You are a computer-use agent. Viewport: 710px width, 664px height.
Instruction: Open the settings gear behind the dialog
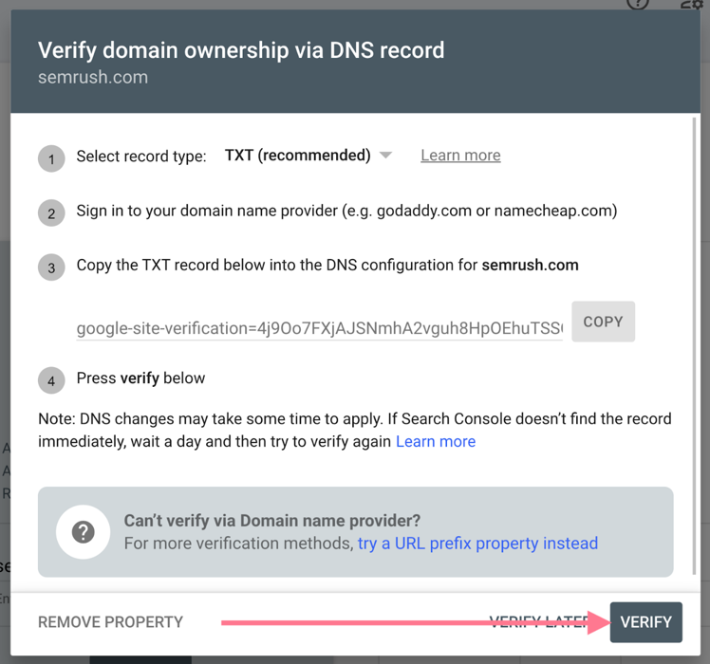pos(693,4)
